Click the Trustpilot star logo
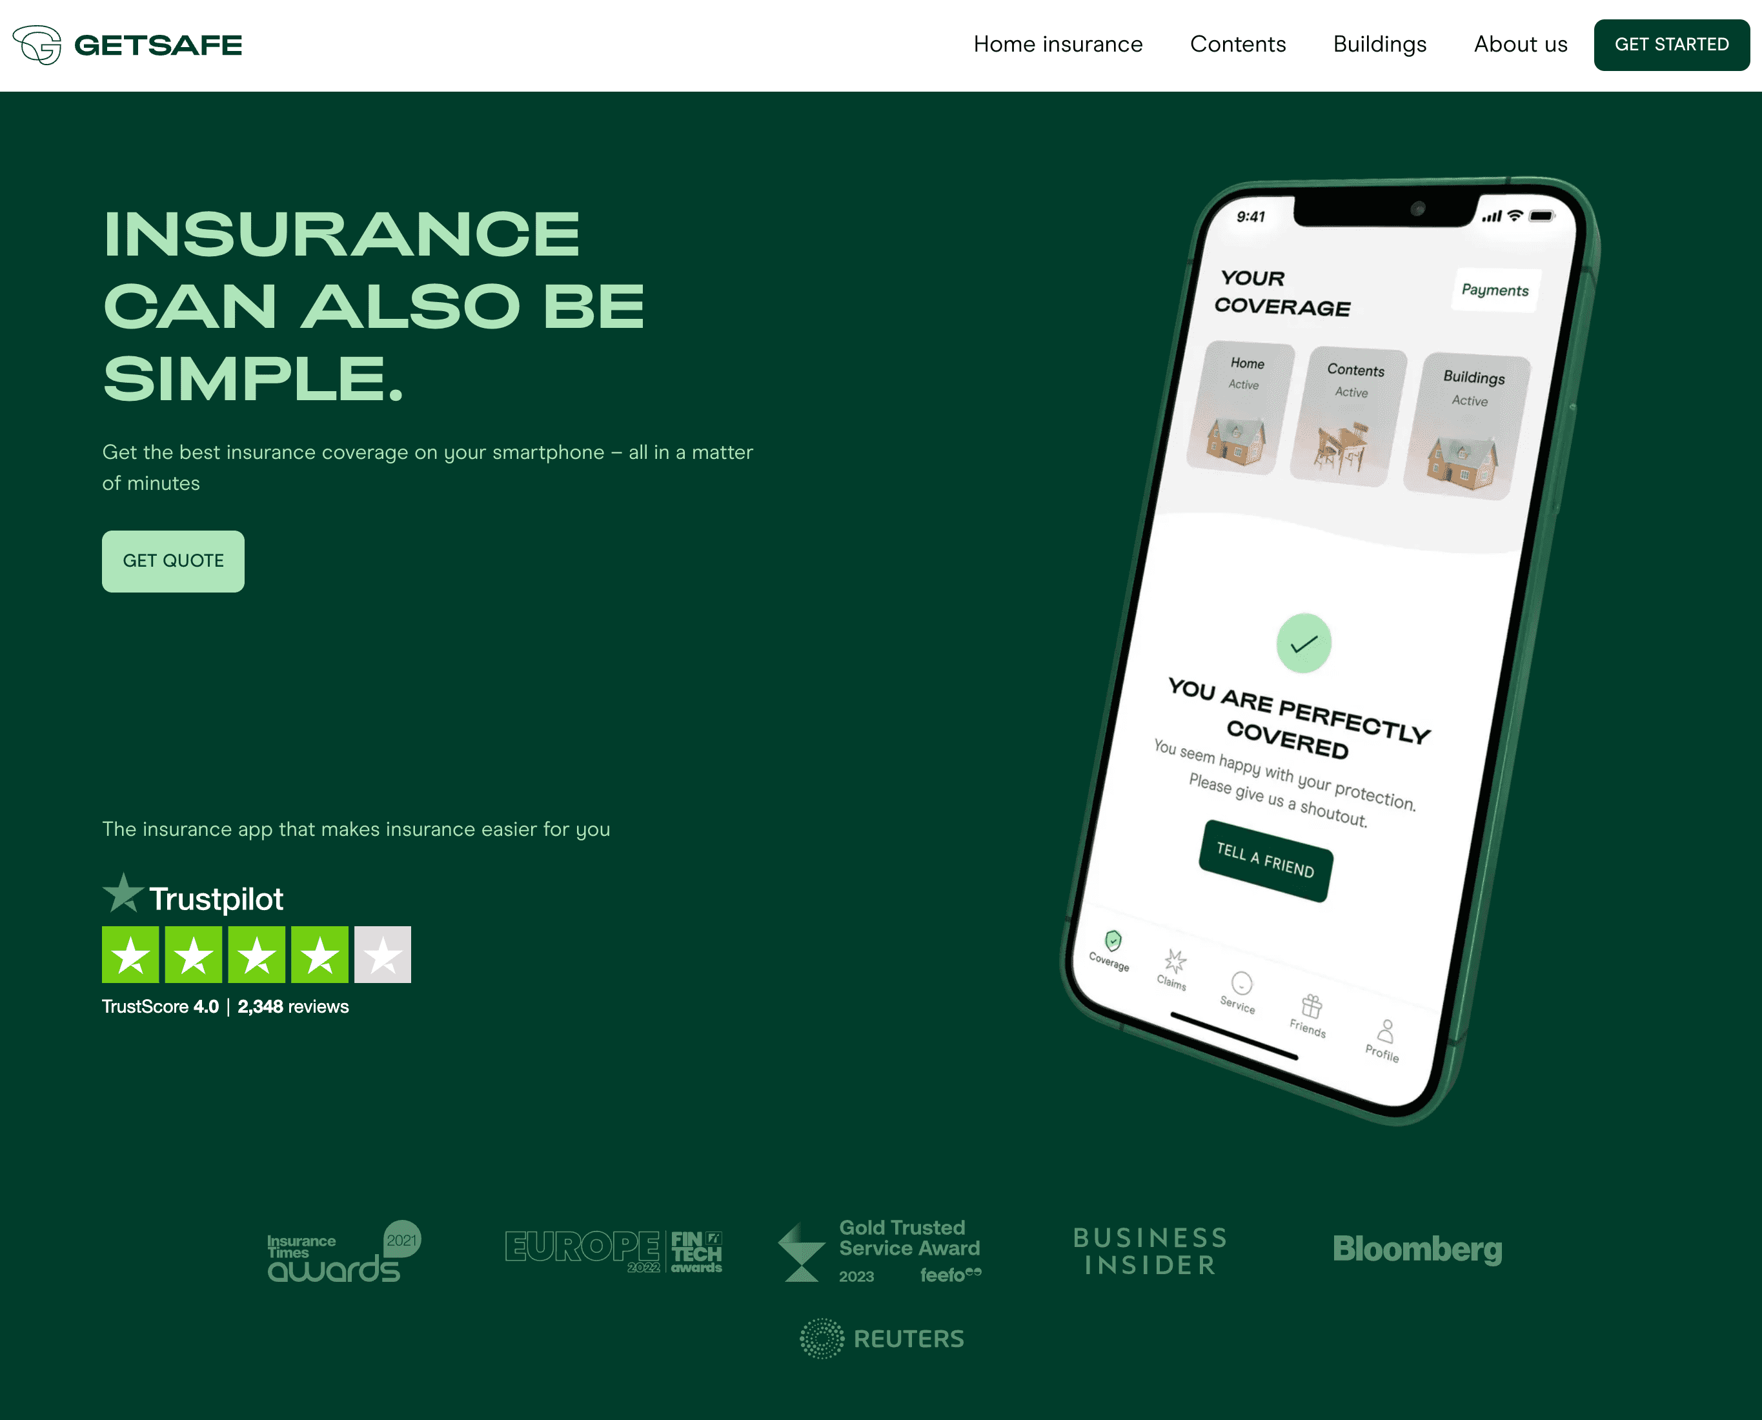Viewport: 1762px width, 1420px height. click(123, 893)
